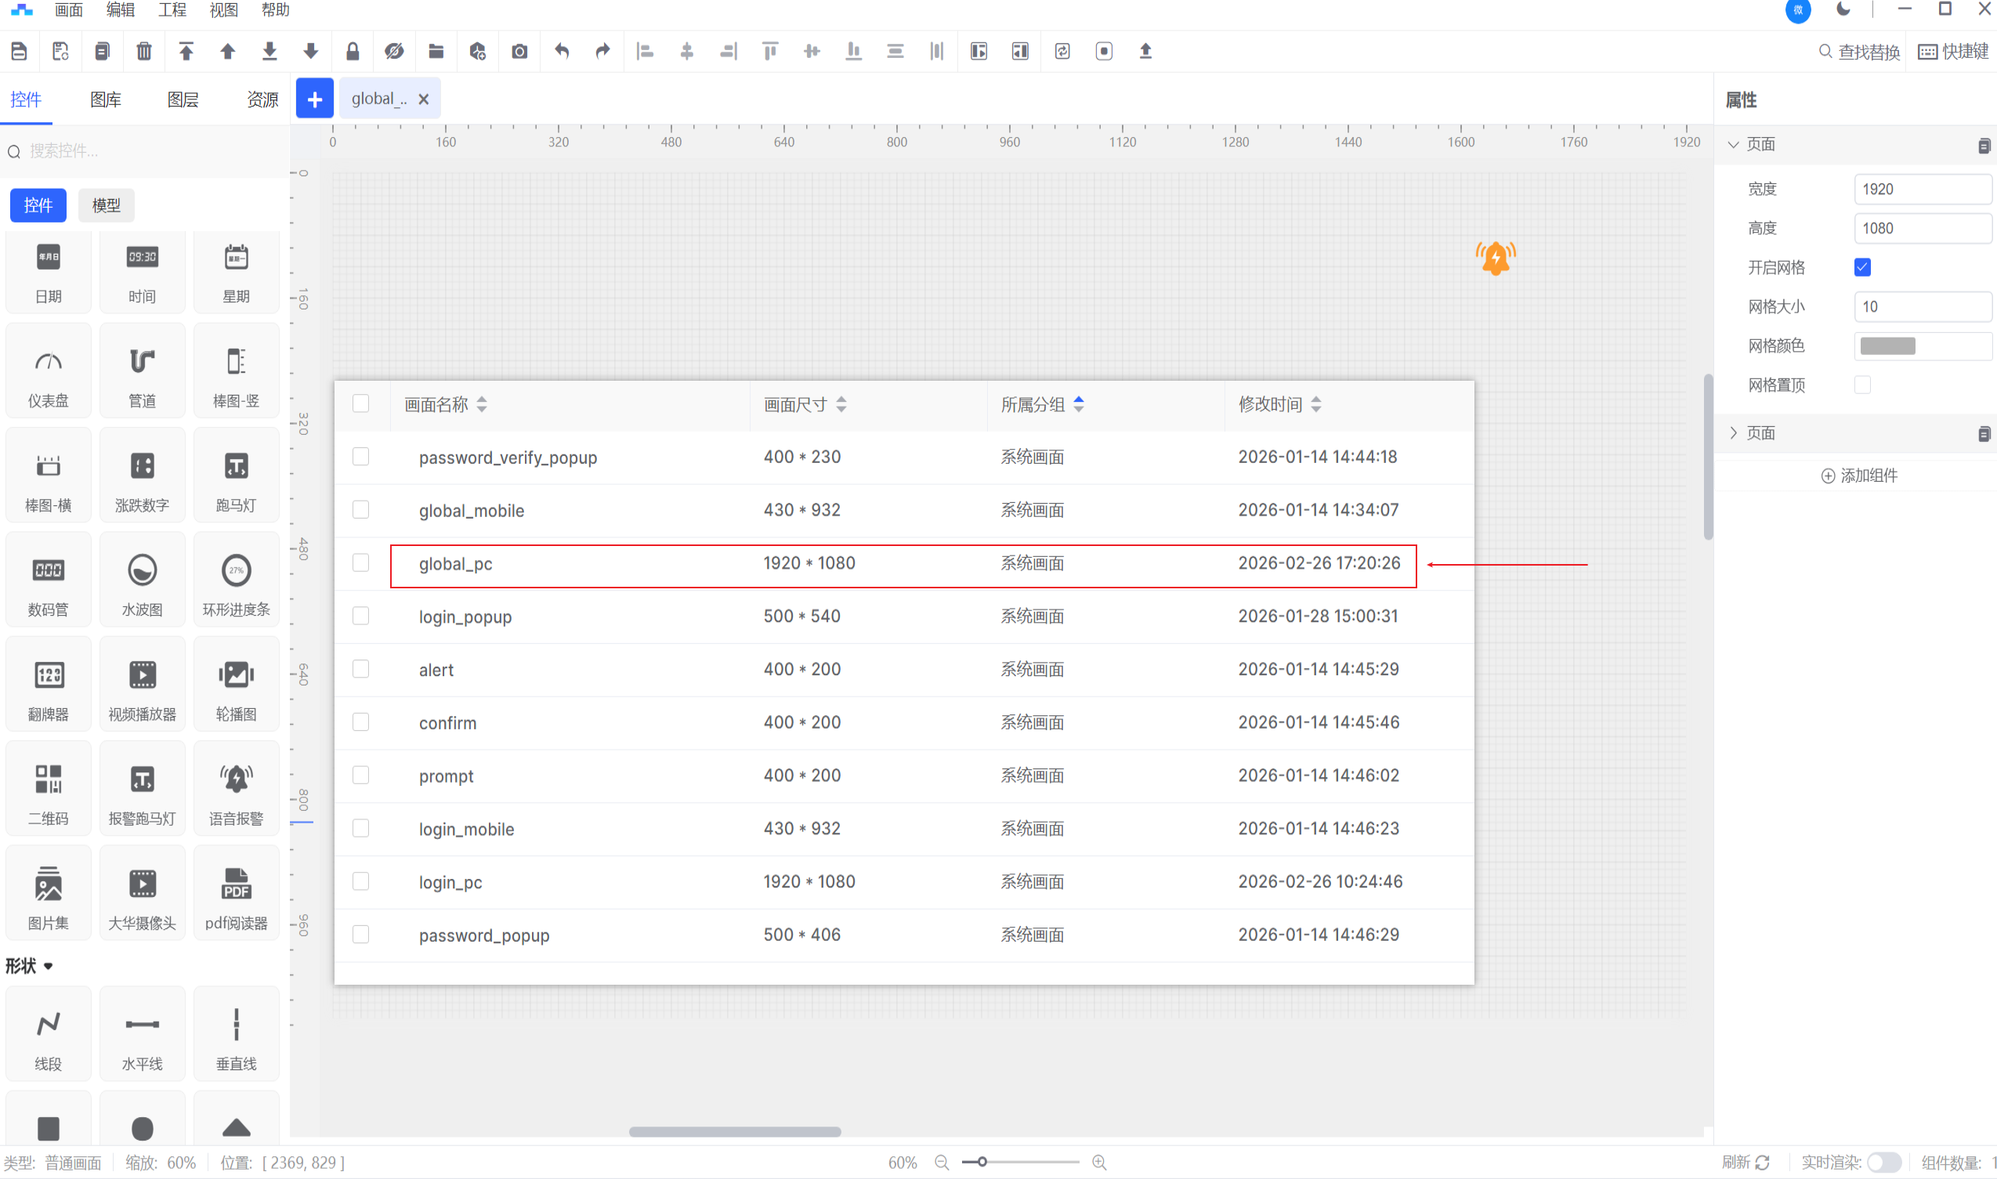Uncheck the 开启网格 checkbox

(x=1862, y=268)
